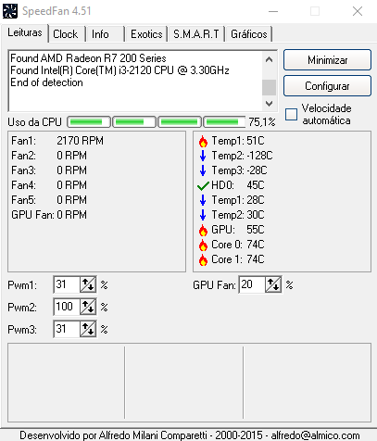Open the S.M.A.R.T tab

pos(196,34)
